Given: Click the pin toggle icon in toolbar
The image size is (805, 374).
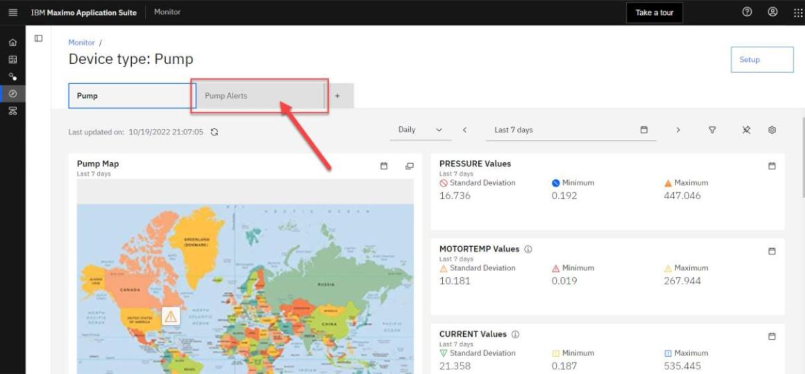Looking at the screenshot, I should pos(746,130).
